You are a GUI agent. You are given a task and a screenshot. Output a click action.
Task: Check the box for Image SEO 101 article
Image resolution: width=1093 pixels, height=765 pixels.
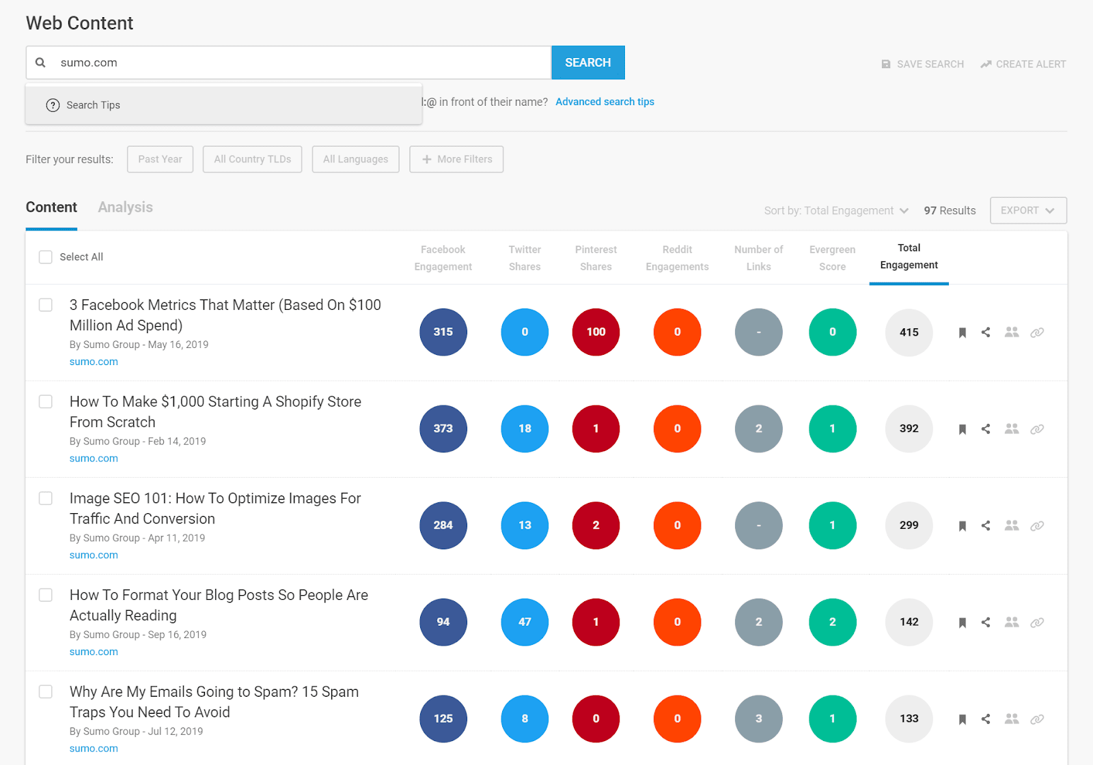tap(46, 499)
